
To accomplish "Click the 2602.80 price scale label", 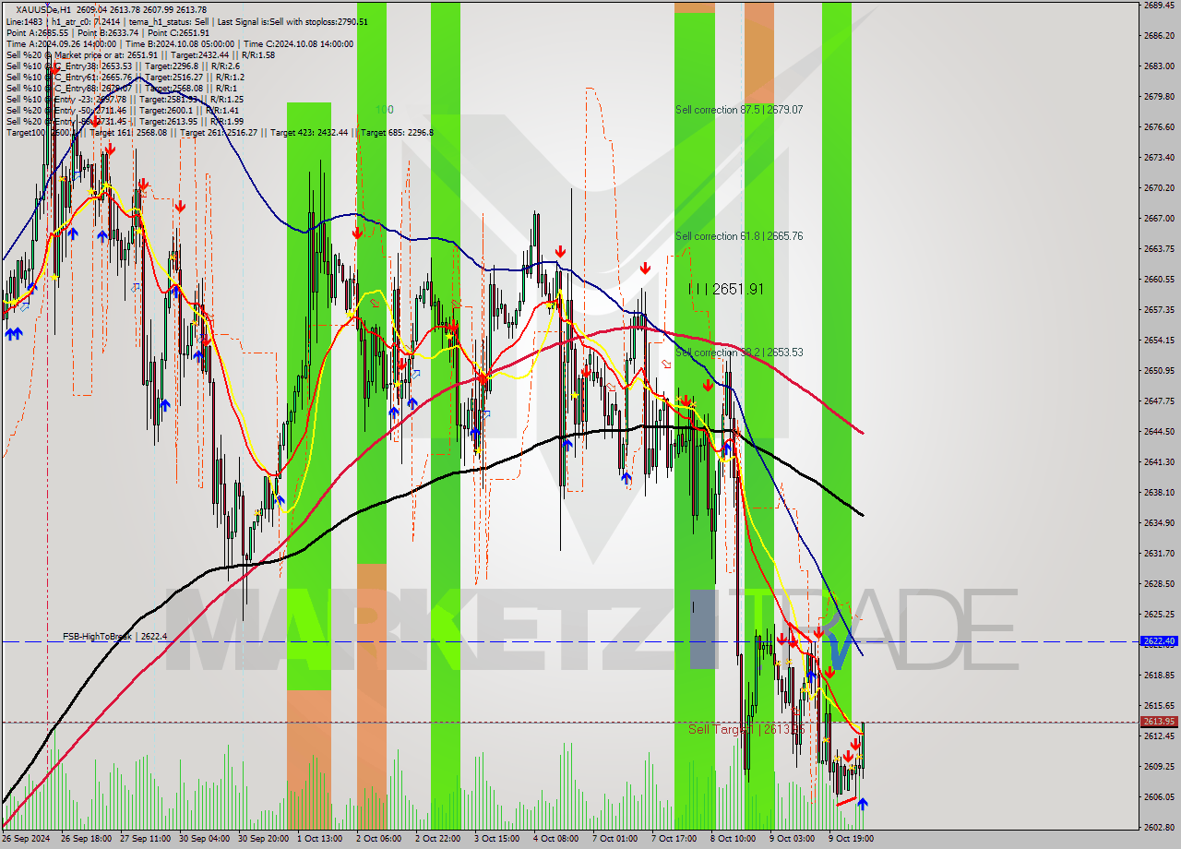I will 1159,827.
